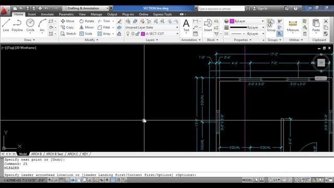The image size is (334, 188).
Task: Select the Circle tool
Action: pos(30,25)
